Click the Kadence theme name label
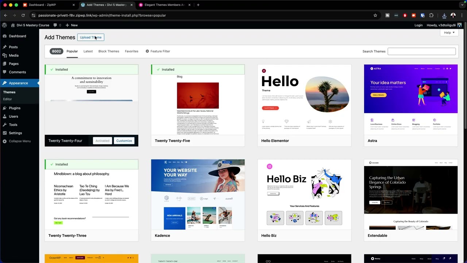Screen dimensions: 467x263 click(162, 236)
